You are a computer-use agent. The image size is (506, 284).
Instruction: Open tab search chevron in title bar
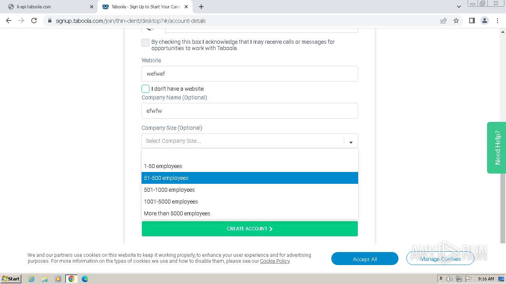point(459,7)
